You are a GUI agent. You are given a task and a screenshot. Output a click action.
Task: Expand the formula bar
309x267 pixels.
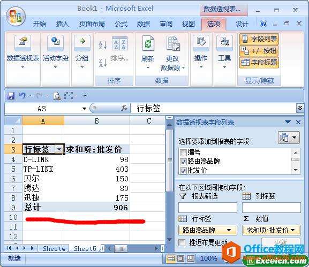300,108
